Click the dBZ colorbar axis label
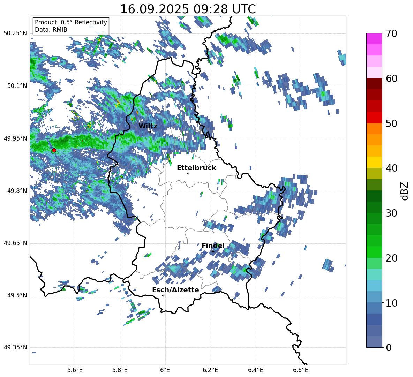413x377 pixels. 405,191
